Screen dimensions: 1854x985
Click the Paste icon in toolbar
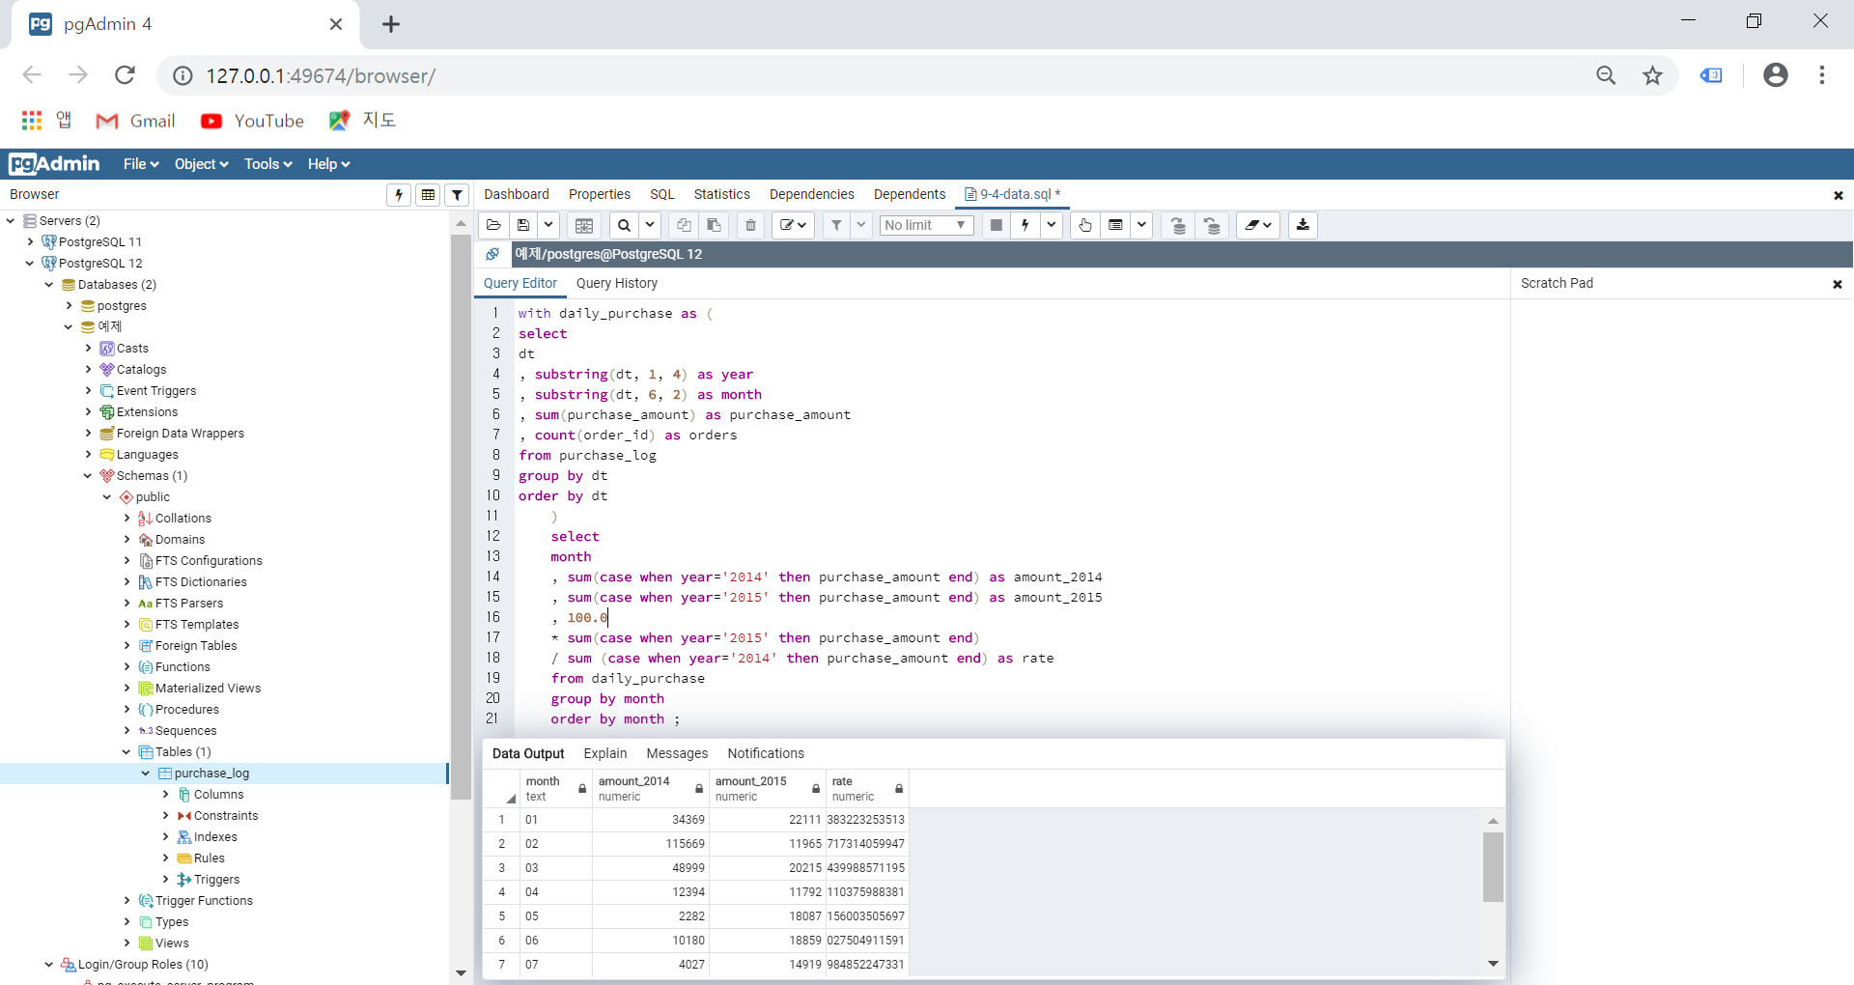[x=714, y=225]
